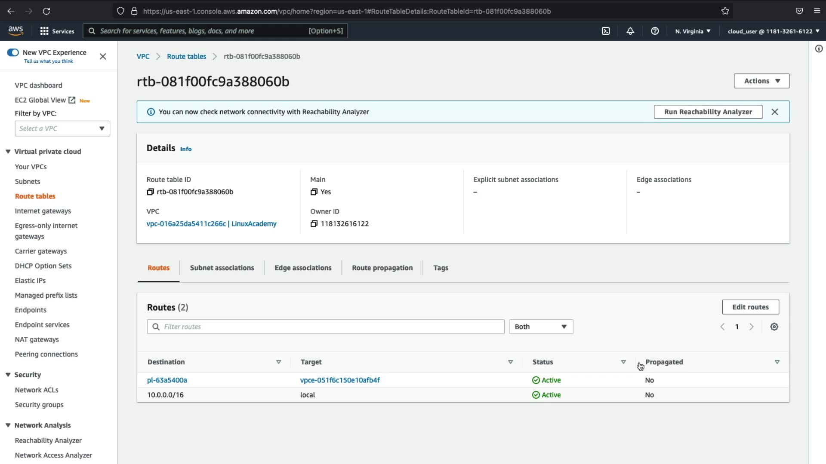The height and width of the screenshot is (464, 826).
Task: Click the Edit routes button
Action: pyautogui.click(x=750, y=307)
